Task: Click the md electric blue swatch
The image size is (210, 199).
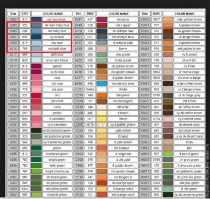Action: (x=102, y=83)
